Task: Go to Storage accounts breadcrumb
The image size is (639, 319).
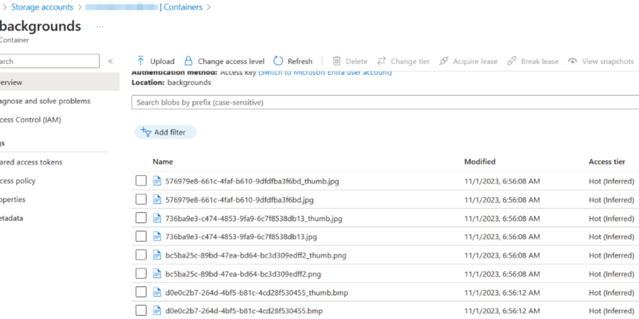Action: click(42, 7)
